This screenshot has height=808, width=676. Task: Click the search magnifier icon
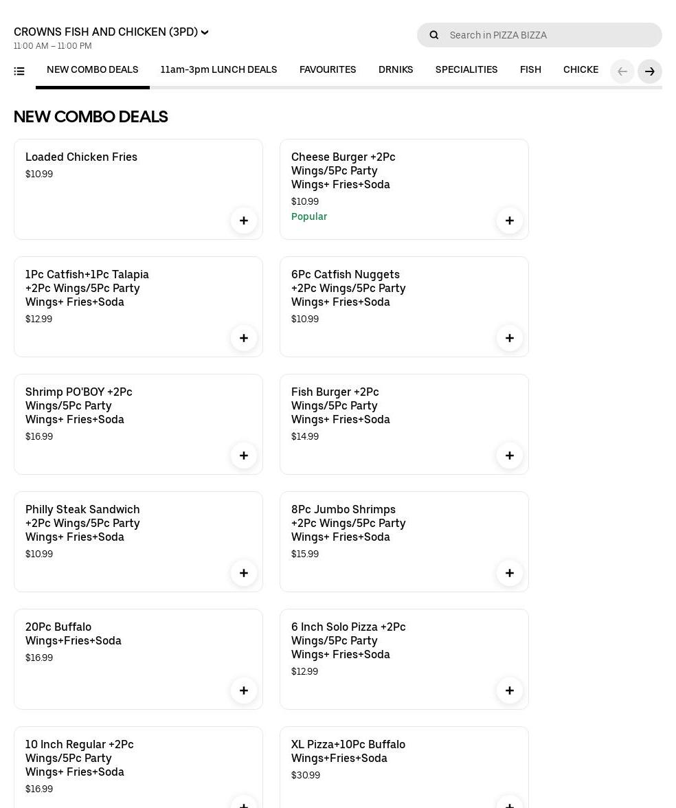(x=434, y=35)
